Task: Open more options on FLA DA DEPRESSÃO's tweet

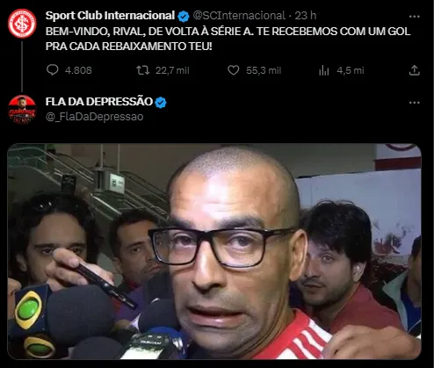Action: (x=414, y=103)
